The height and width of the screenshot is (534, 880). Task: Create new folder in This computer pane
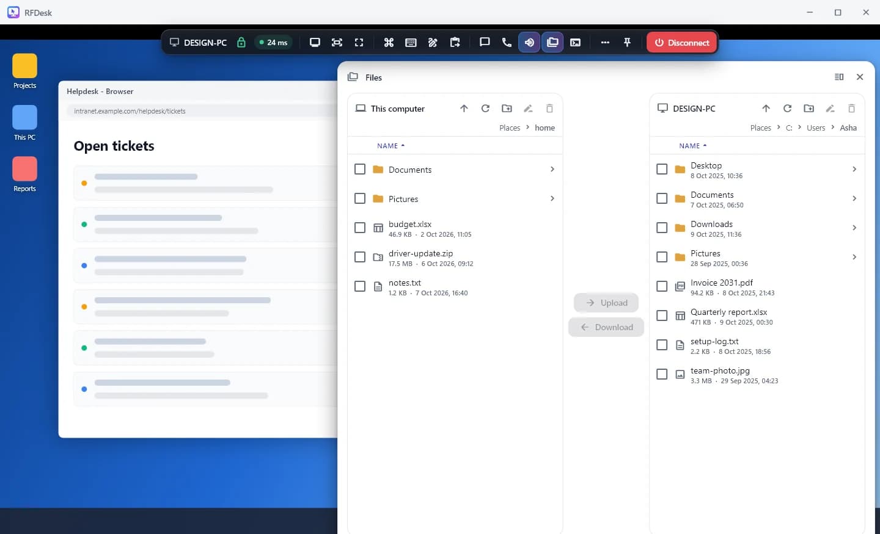click(507, 109)
